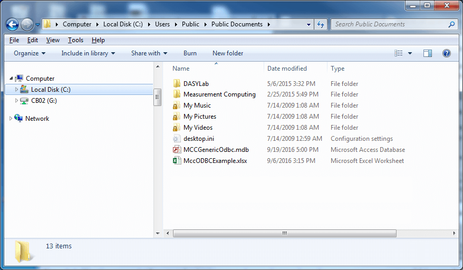Expand the Local Disk (C:) tree node
Viewport: 463px width, 270px height.
(16, 90)
